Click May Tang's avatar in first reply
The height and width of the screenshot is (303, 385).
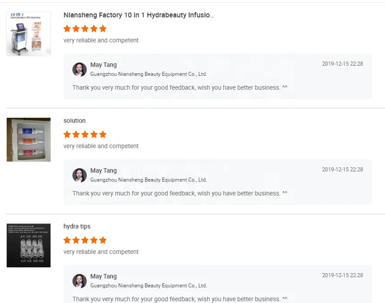pyautogui.click(x=80, y=70)
